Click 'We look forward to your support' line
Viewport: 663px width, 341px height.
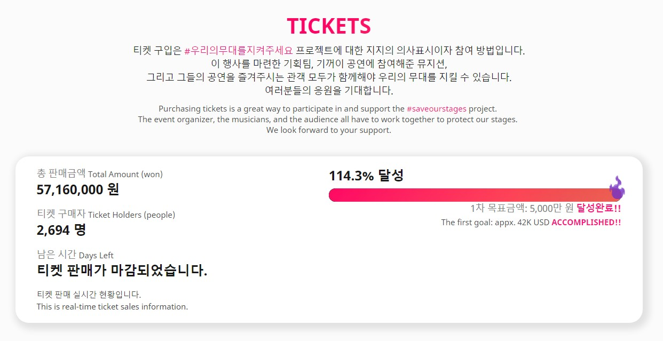tap(329, 130)
